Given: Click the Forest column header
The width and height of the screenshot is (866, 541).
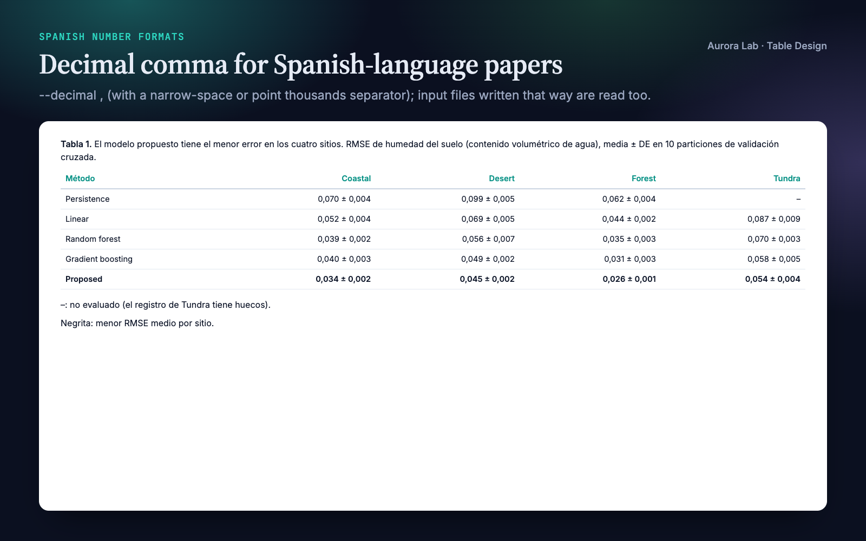Looking at the screenshot, I should pyautogui.click(x=644, y=179).
